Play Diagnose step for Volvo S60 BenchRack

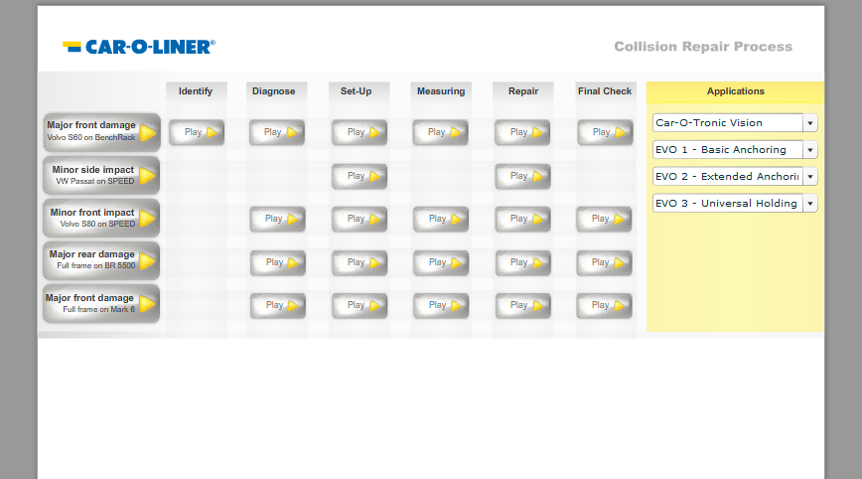[277, 132]
